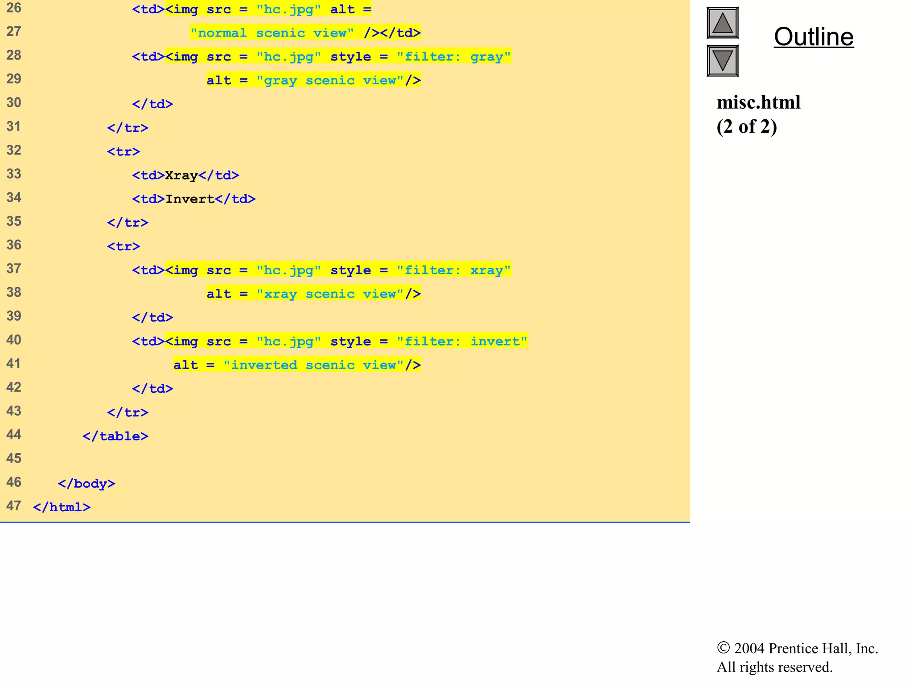The image size is (913, 684).
Task: Click "xray scenic view" alt text
Action: pos(330,294)
